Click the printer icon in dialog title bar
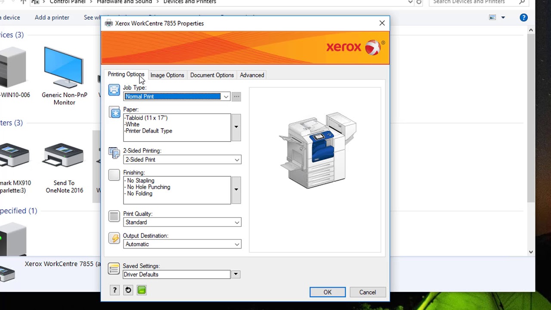551x310 pixels. coord(109,24)
